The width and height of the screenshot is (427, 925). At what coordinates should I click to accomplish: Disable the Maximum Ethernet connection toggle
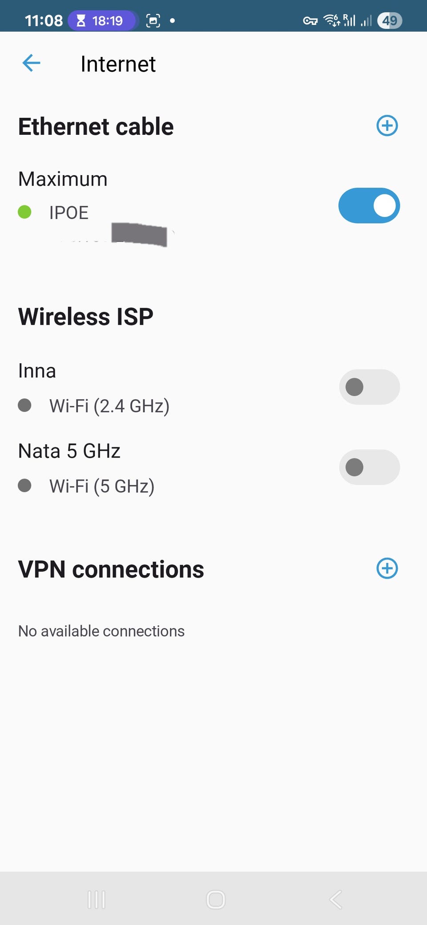[x=369, y=205]
